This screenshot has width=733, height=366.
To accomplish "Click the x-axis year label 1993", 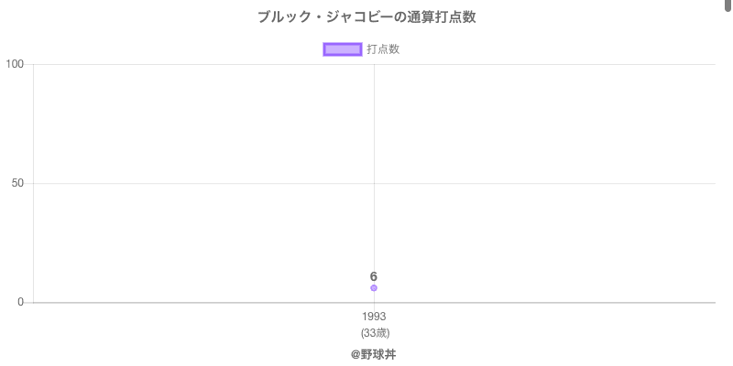I will tap(374, 317).
